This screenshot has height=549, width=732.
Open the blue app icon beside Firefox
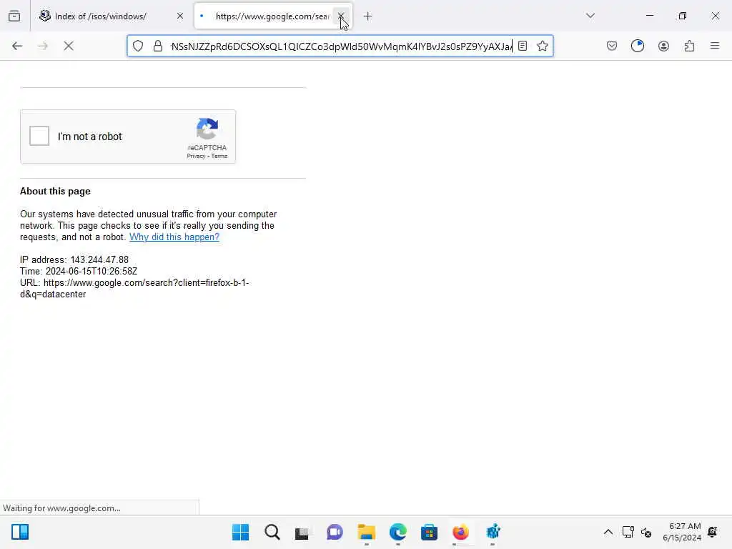coord(493,532)
